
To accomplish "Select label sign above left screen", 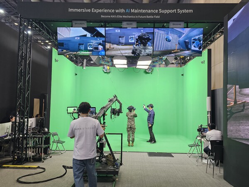I will 79,24.
